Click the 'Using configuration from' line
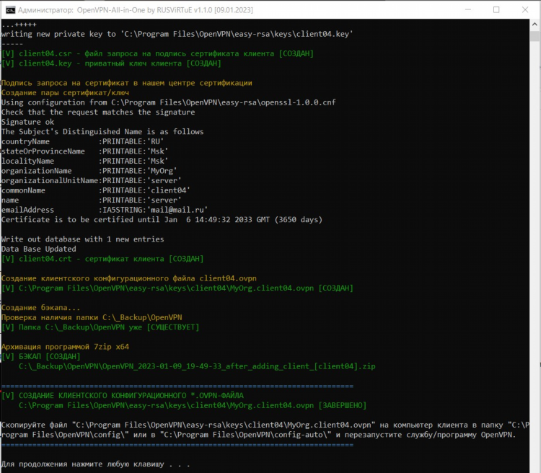541x473 pixels. click(168, 102)
